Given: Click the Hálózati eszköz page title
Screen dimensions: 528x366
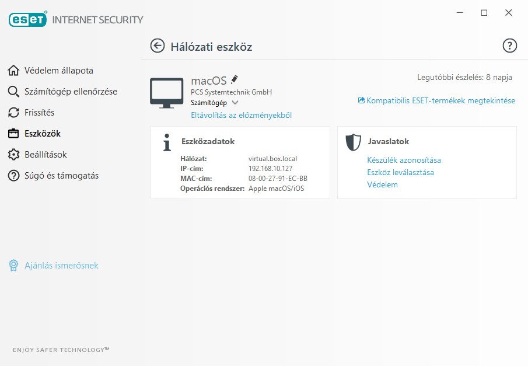Looking at the screenshot, I should click(x=211, y=47).
